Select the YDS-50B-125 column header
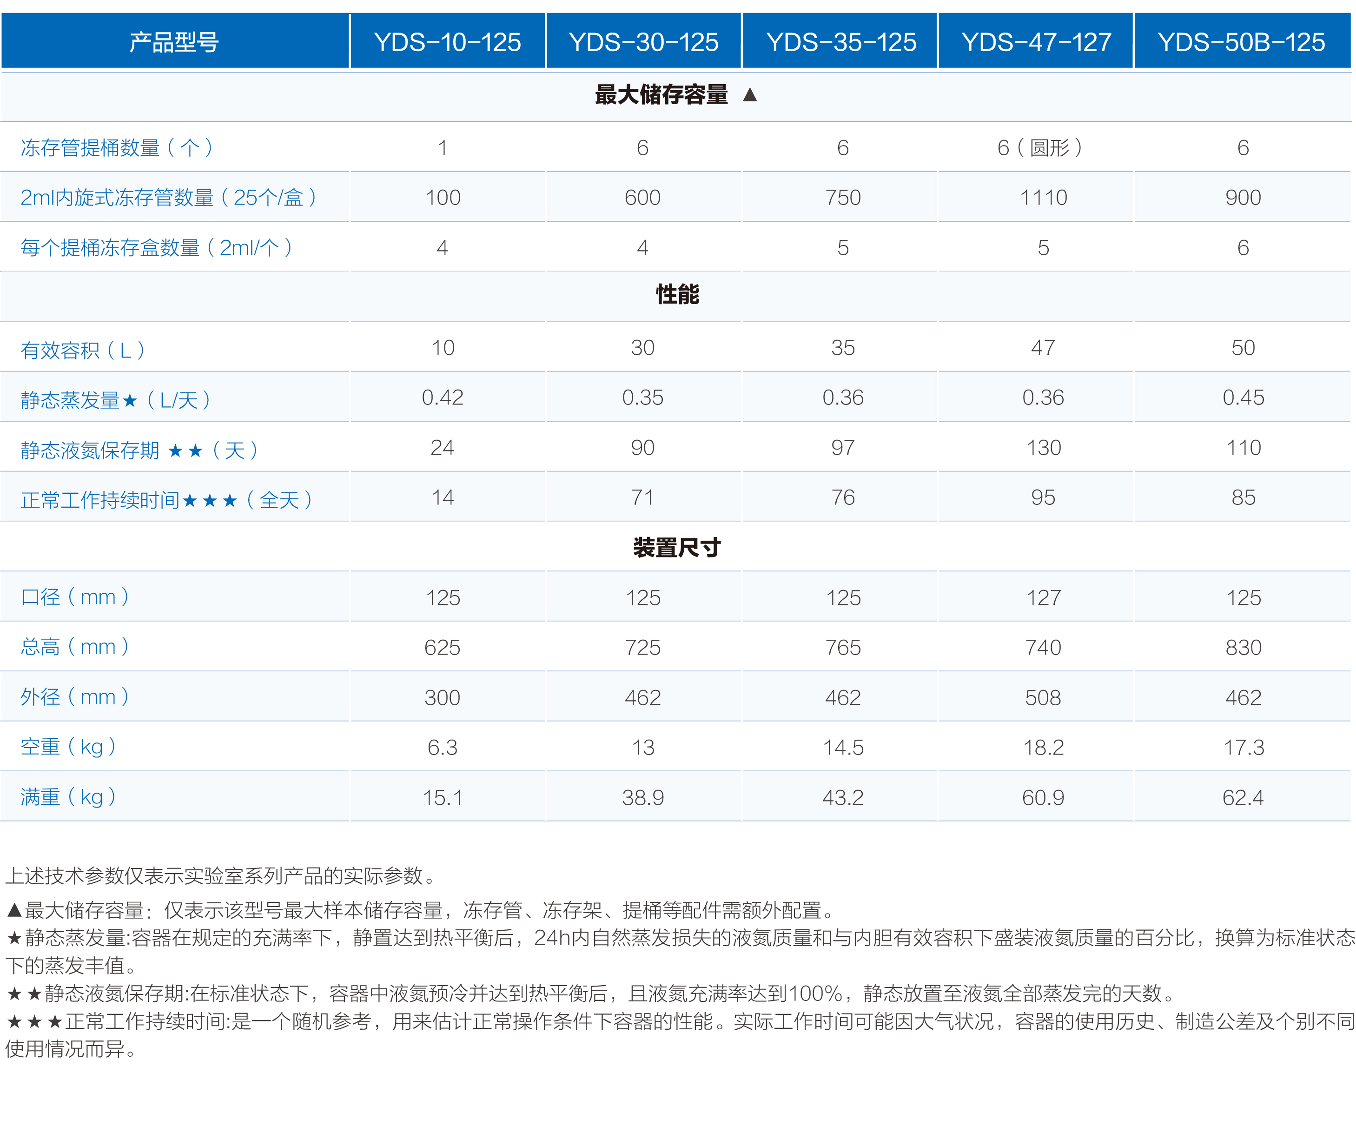The width and height of the screenshot is (1356, 1146). [x=1242, y=41]
